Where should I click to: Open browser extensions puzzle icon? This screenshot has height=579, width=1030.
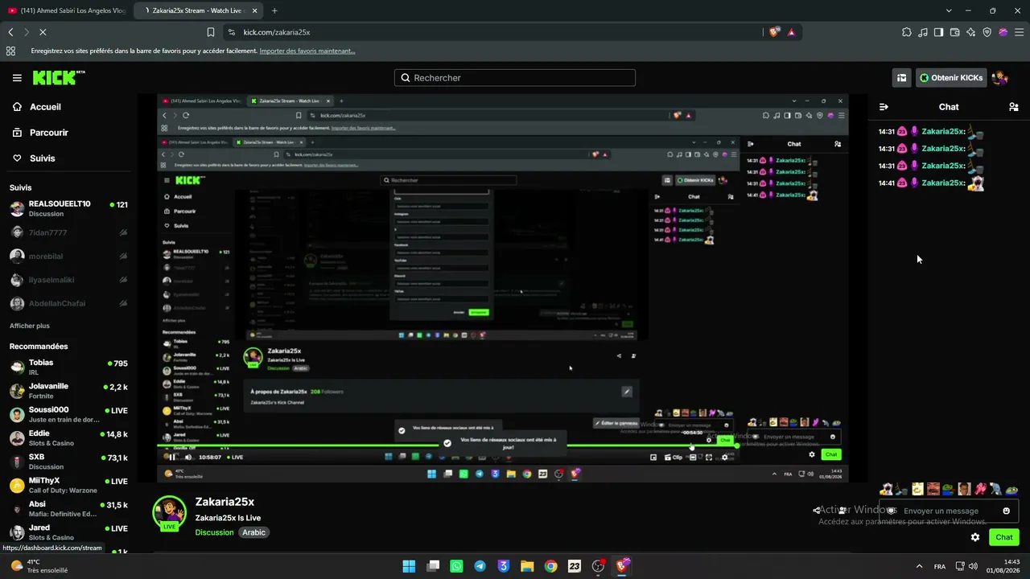tap(907, 32)
